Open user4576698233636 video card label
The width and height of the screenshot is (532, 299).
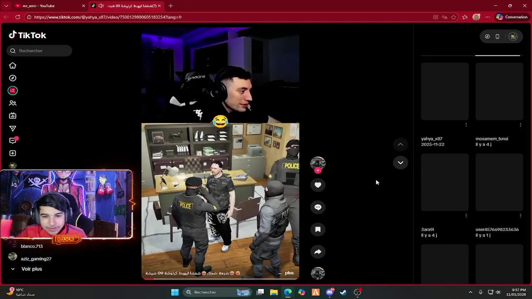tap(497, 229)
